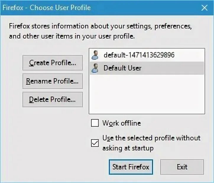The height and width of the screenshot is (183, 214).
Task: Open the Create Profile dialog
Action: click(53, 63)
